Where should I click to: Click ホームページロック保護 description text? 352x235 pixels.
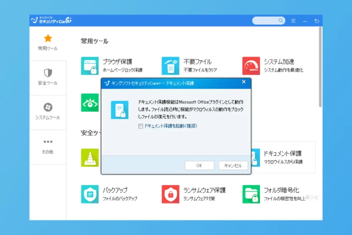pyautogui.click(x=122, y=70)
